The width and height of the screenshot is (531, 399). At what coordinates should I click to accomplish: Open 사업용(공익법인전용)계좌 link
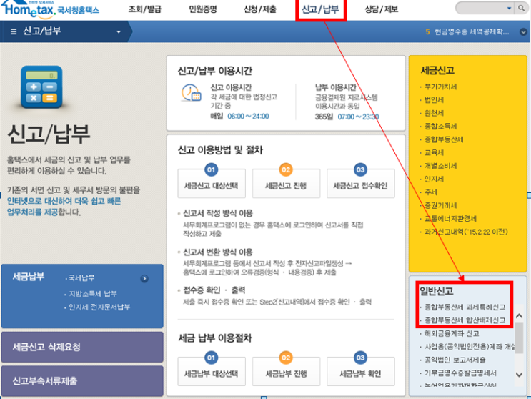470,347
